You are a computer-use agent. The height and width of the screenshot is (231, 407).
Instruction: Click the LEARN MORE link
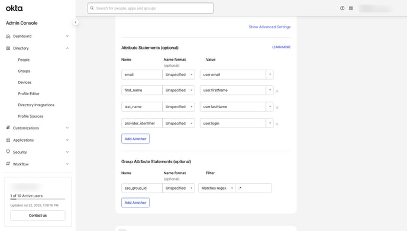(282, 47)
